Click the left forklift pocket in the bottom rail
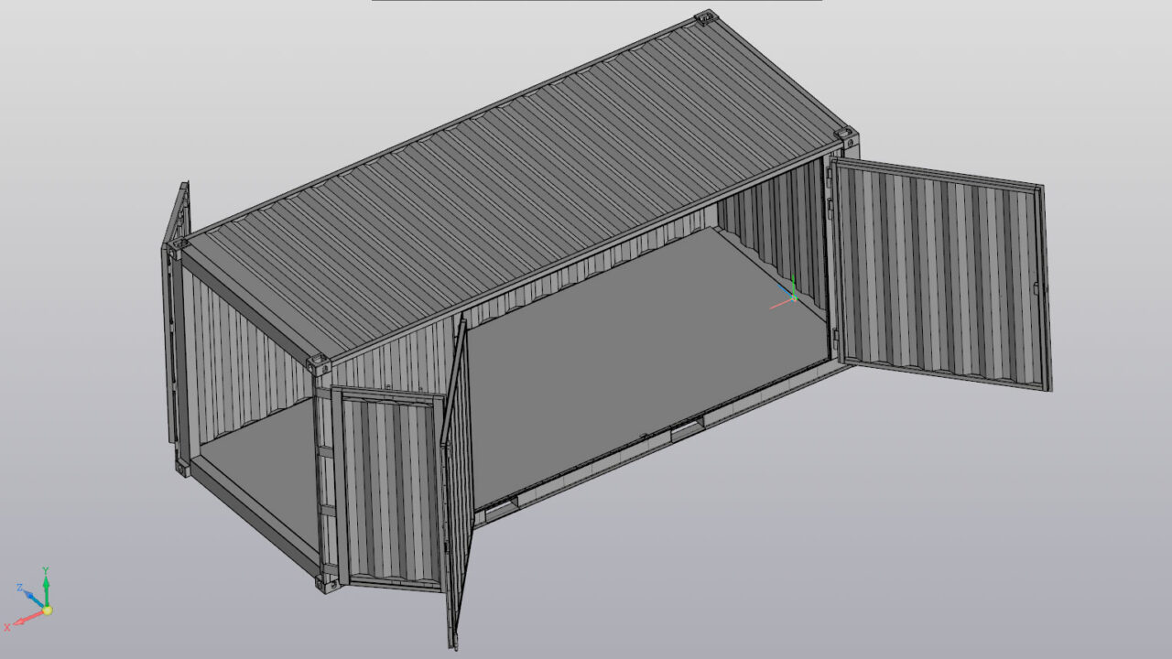1172x659 pixels. coord(500,509)
